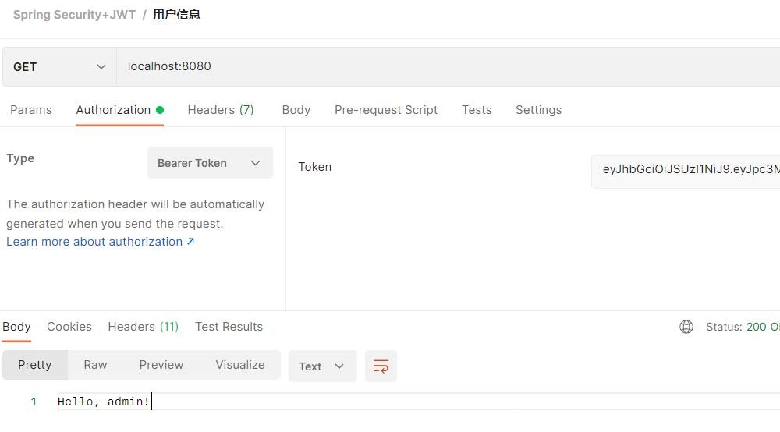Show the Test Results tab
Viewport: 780px width, 432px height.
point(229,327)
